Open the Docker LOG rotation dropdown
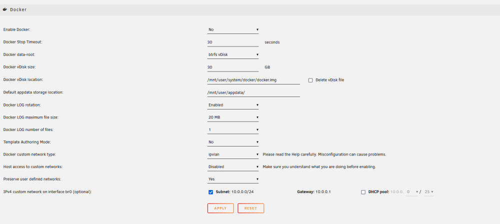The image size is (500, 224). 233,105
